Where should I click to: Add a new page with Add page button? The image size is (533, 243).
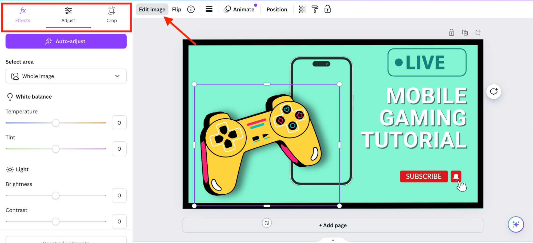332,225
